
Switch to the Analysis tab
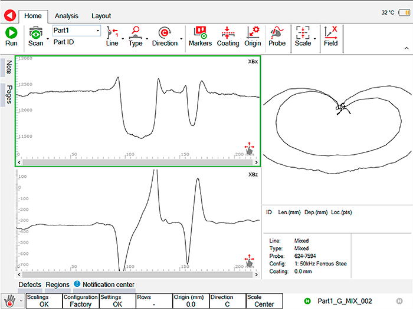coord(66,16)
